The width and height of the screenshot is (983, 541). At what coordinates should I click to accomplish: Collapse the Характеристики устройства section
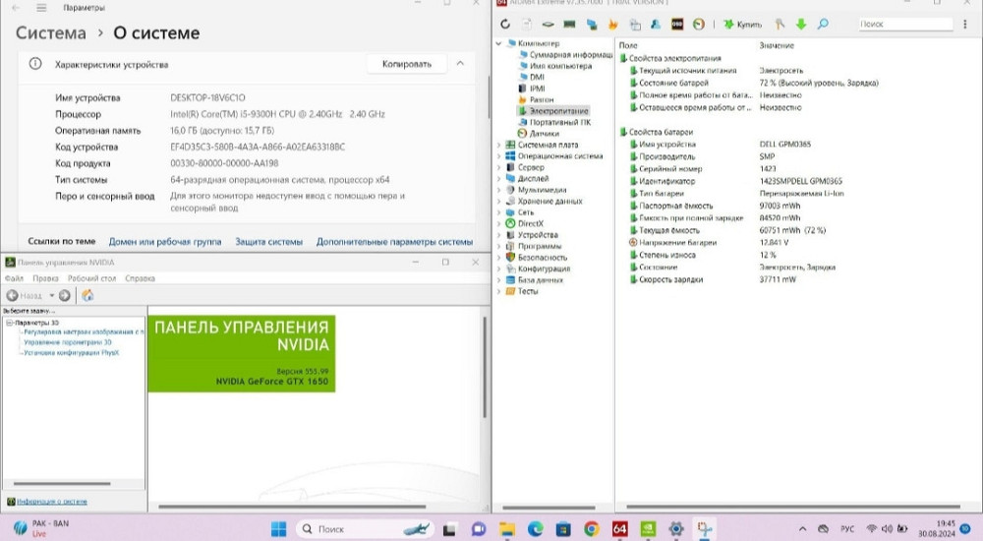[x=459, y=64]
